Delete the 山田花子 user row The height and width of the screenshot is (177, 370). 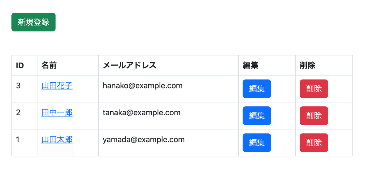coord(314,89)
